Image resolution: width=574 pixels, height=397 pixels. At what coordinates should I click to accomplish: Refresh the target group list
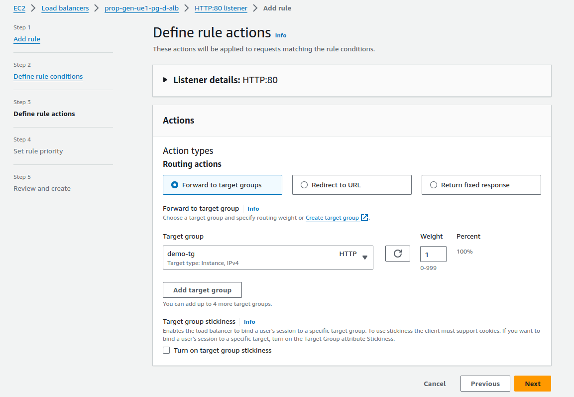[x=397, y=253]
